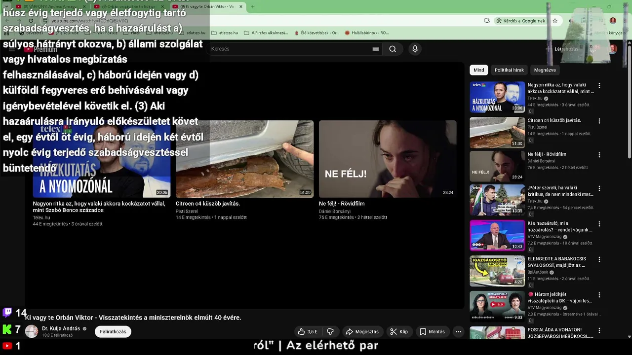Screen dimensions: 632x355
Task: Select the Megnézve filter chip
Action: (x=545, y=70)
